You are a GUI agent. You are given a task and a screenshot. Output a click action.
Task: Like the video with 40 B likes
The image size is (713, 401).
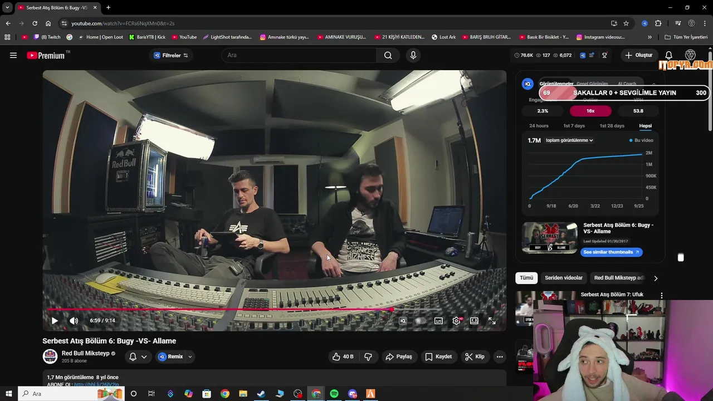click(343, 356)
